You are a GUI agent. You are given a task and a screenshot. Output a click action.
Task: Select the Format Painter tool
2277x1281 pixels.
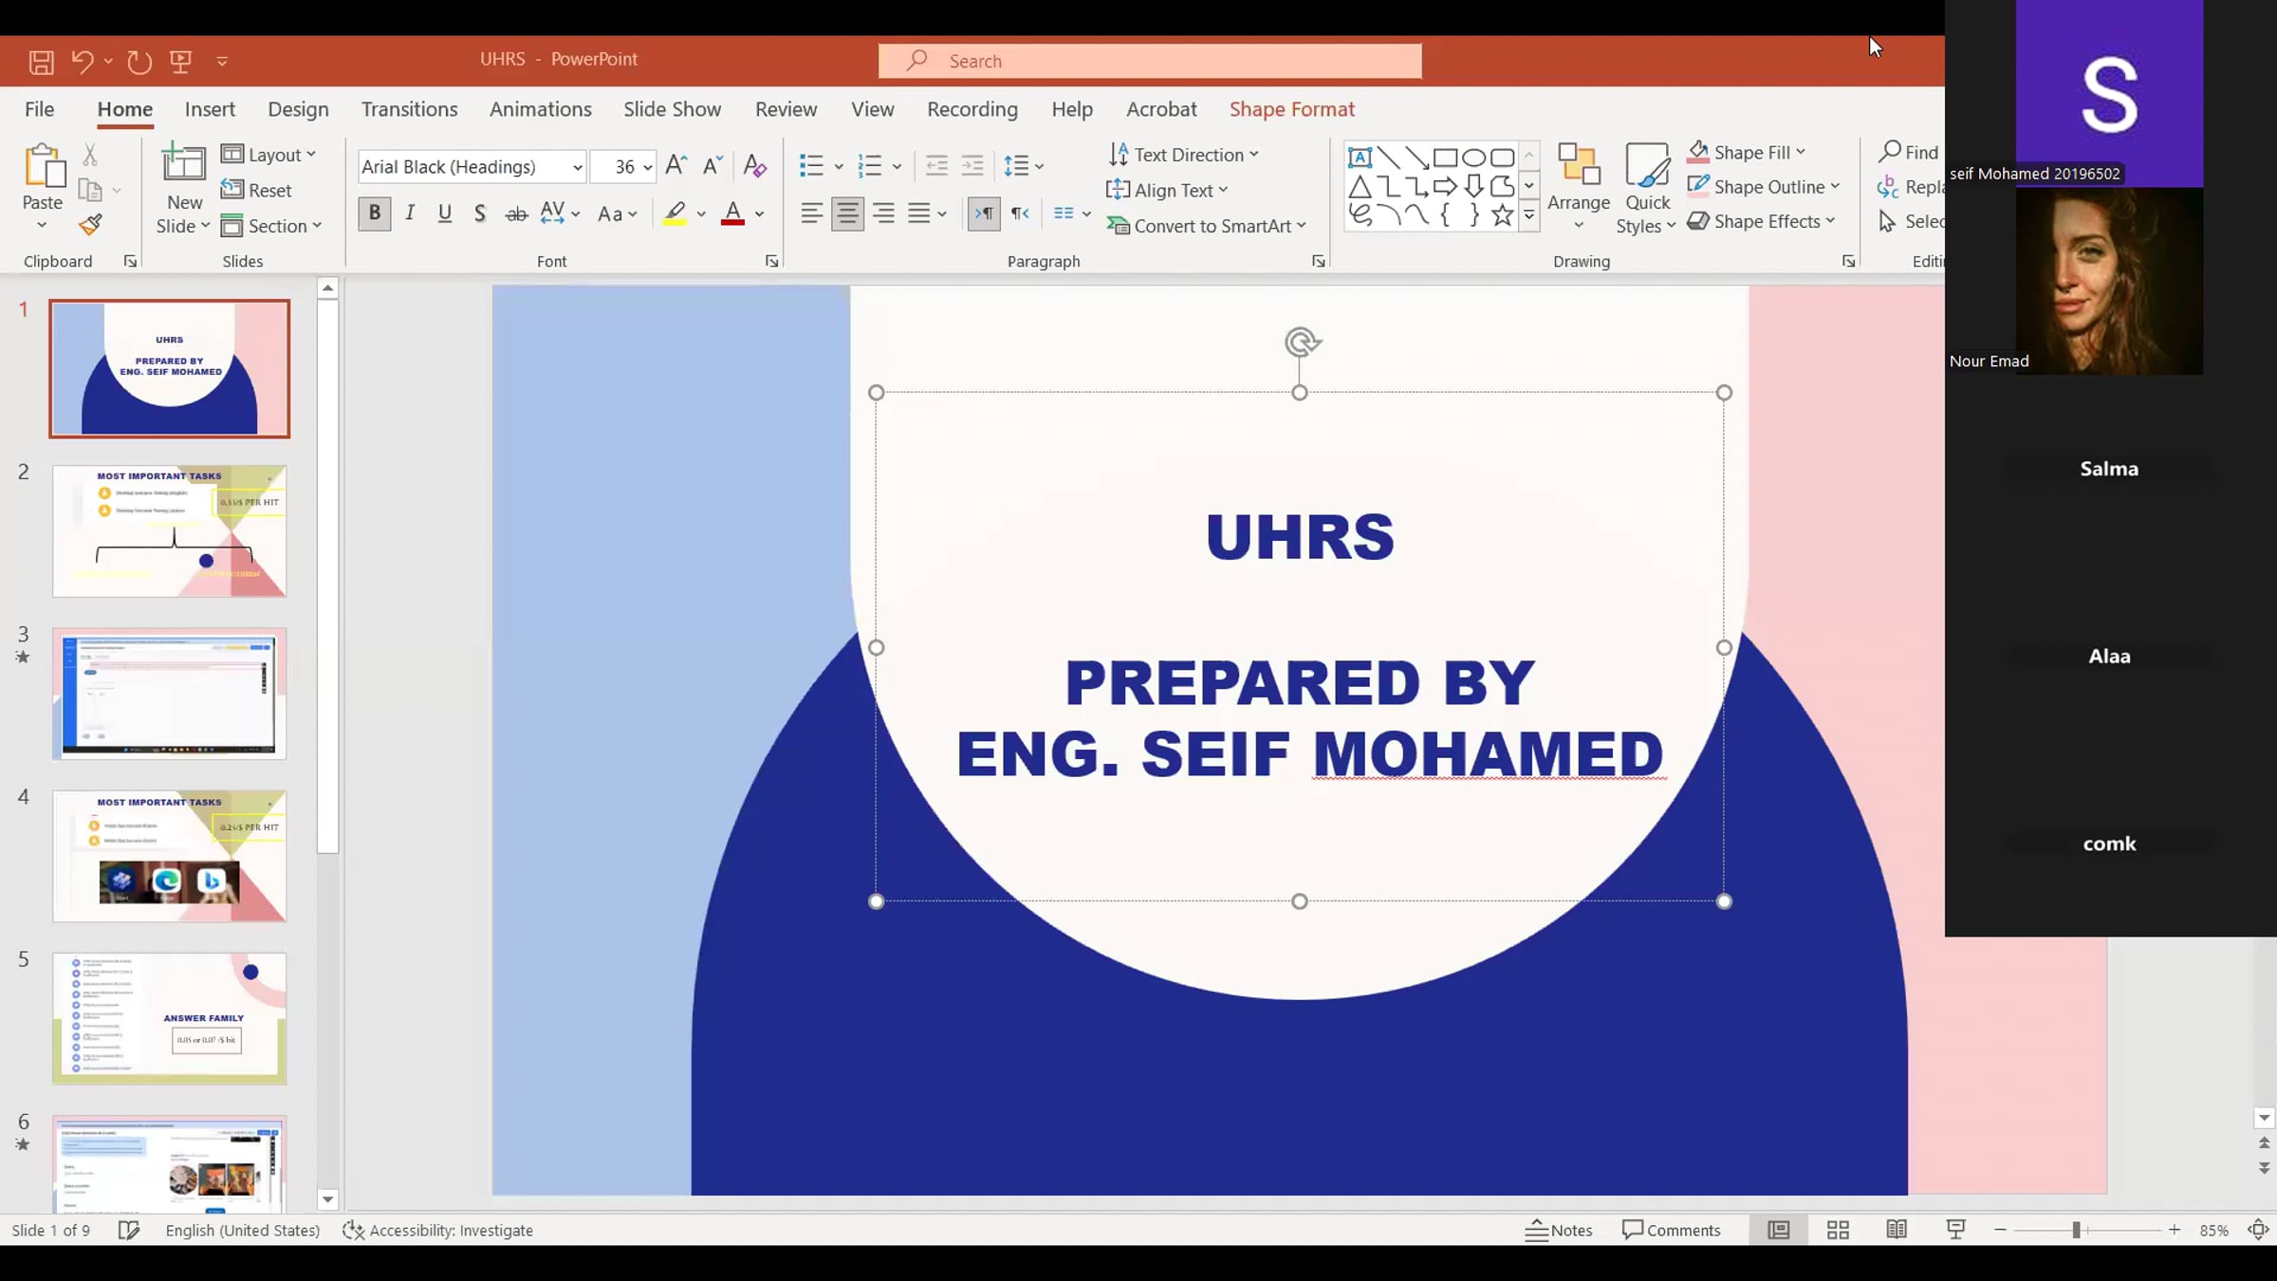(90, 225)
